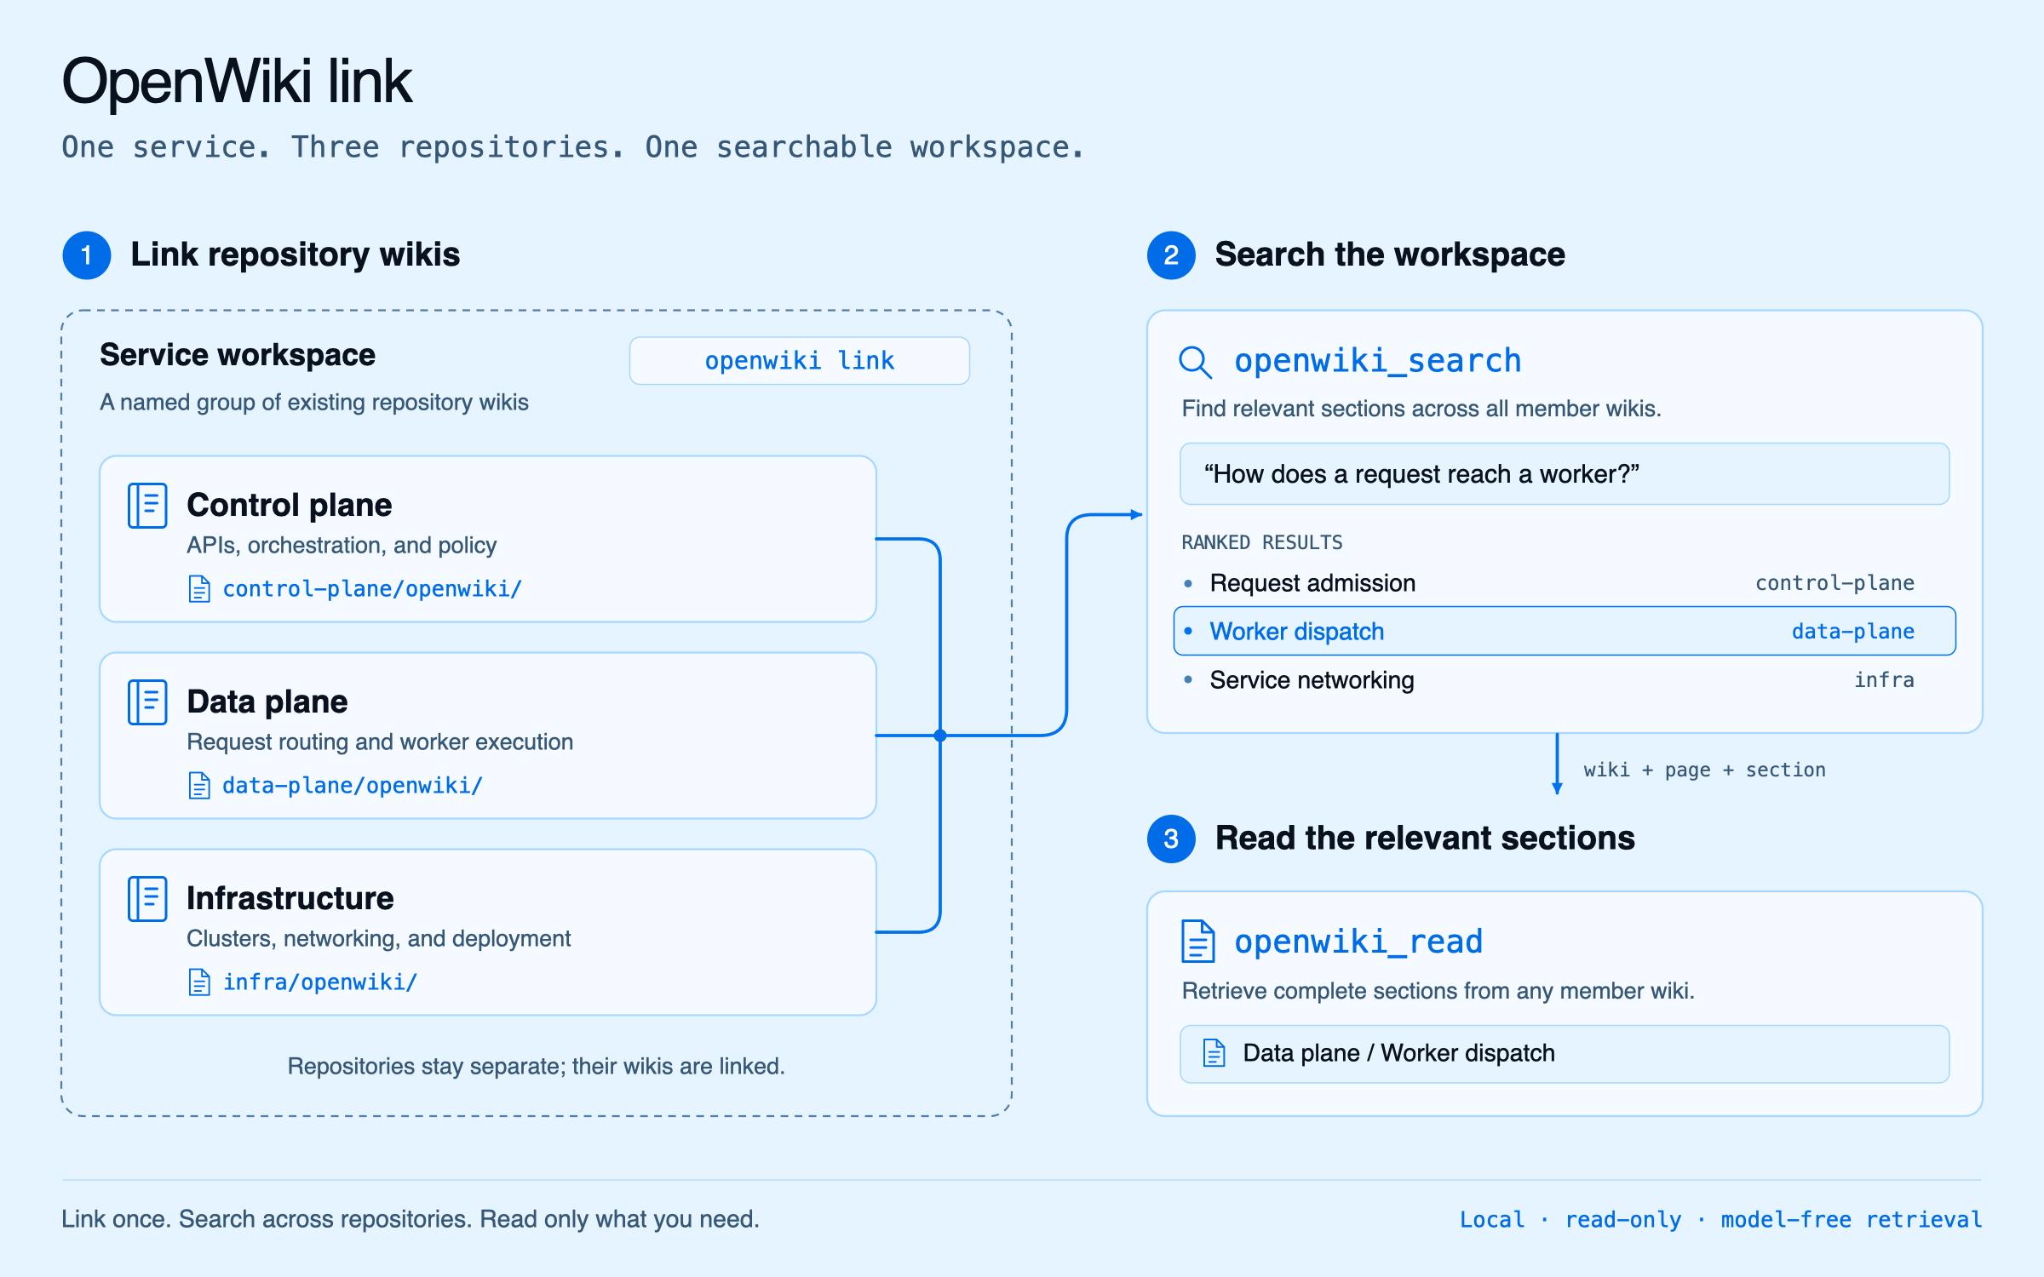Image resolution: width=2044 pixels, height=1277 pixels.
Task: Click the search query field about reaching a worker
Action: tap(1565, 474)
